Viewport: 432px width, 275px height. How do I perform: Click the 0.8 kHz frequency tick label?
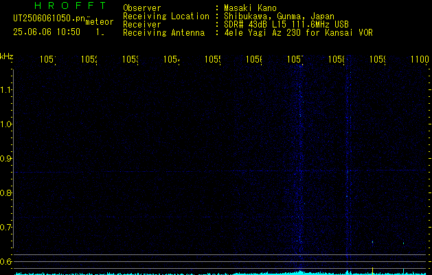pyautogui.click(x=5, y=192)
